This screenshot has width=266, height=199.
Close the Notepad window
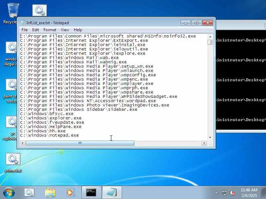pos(207,23)
